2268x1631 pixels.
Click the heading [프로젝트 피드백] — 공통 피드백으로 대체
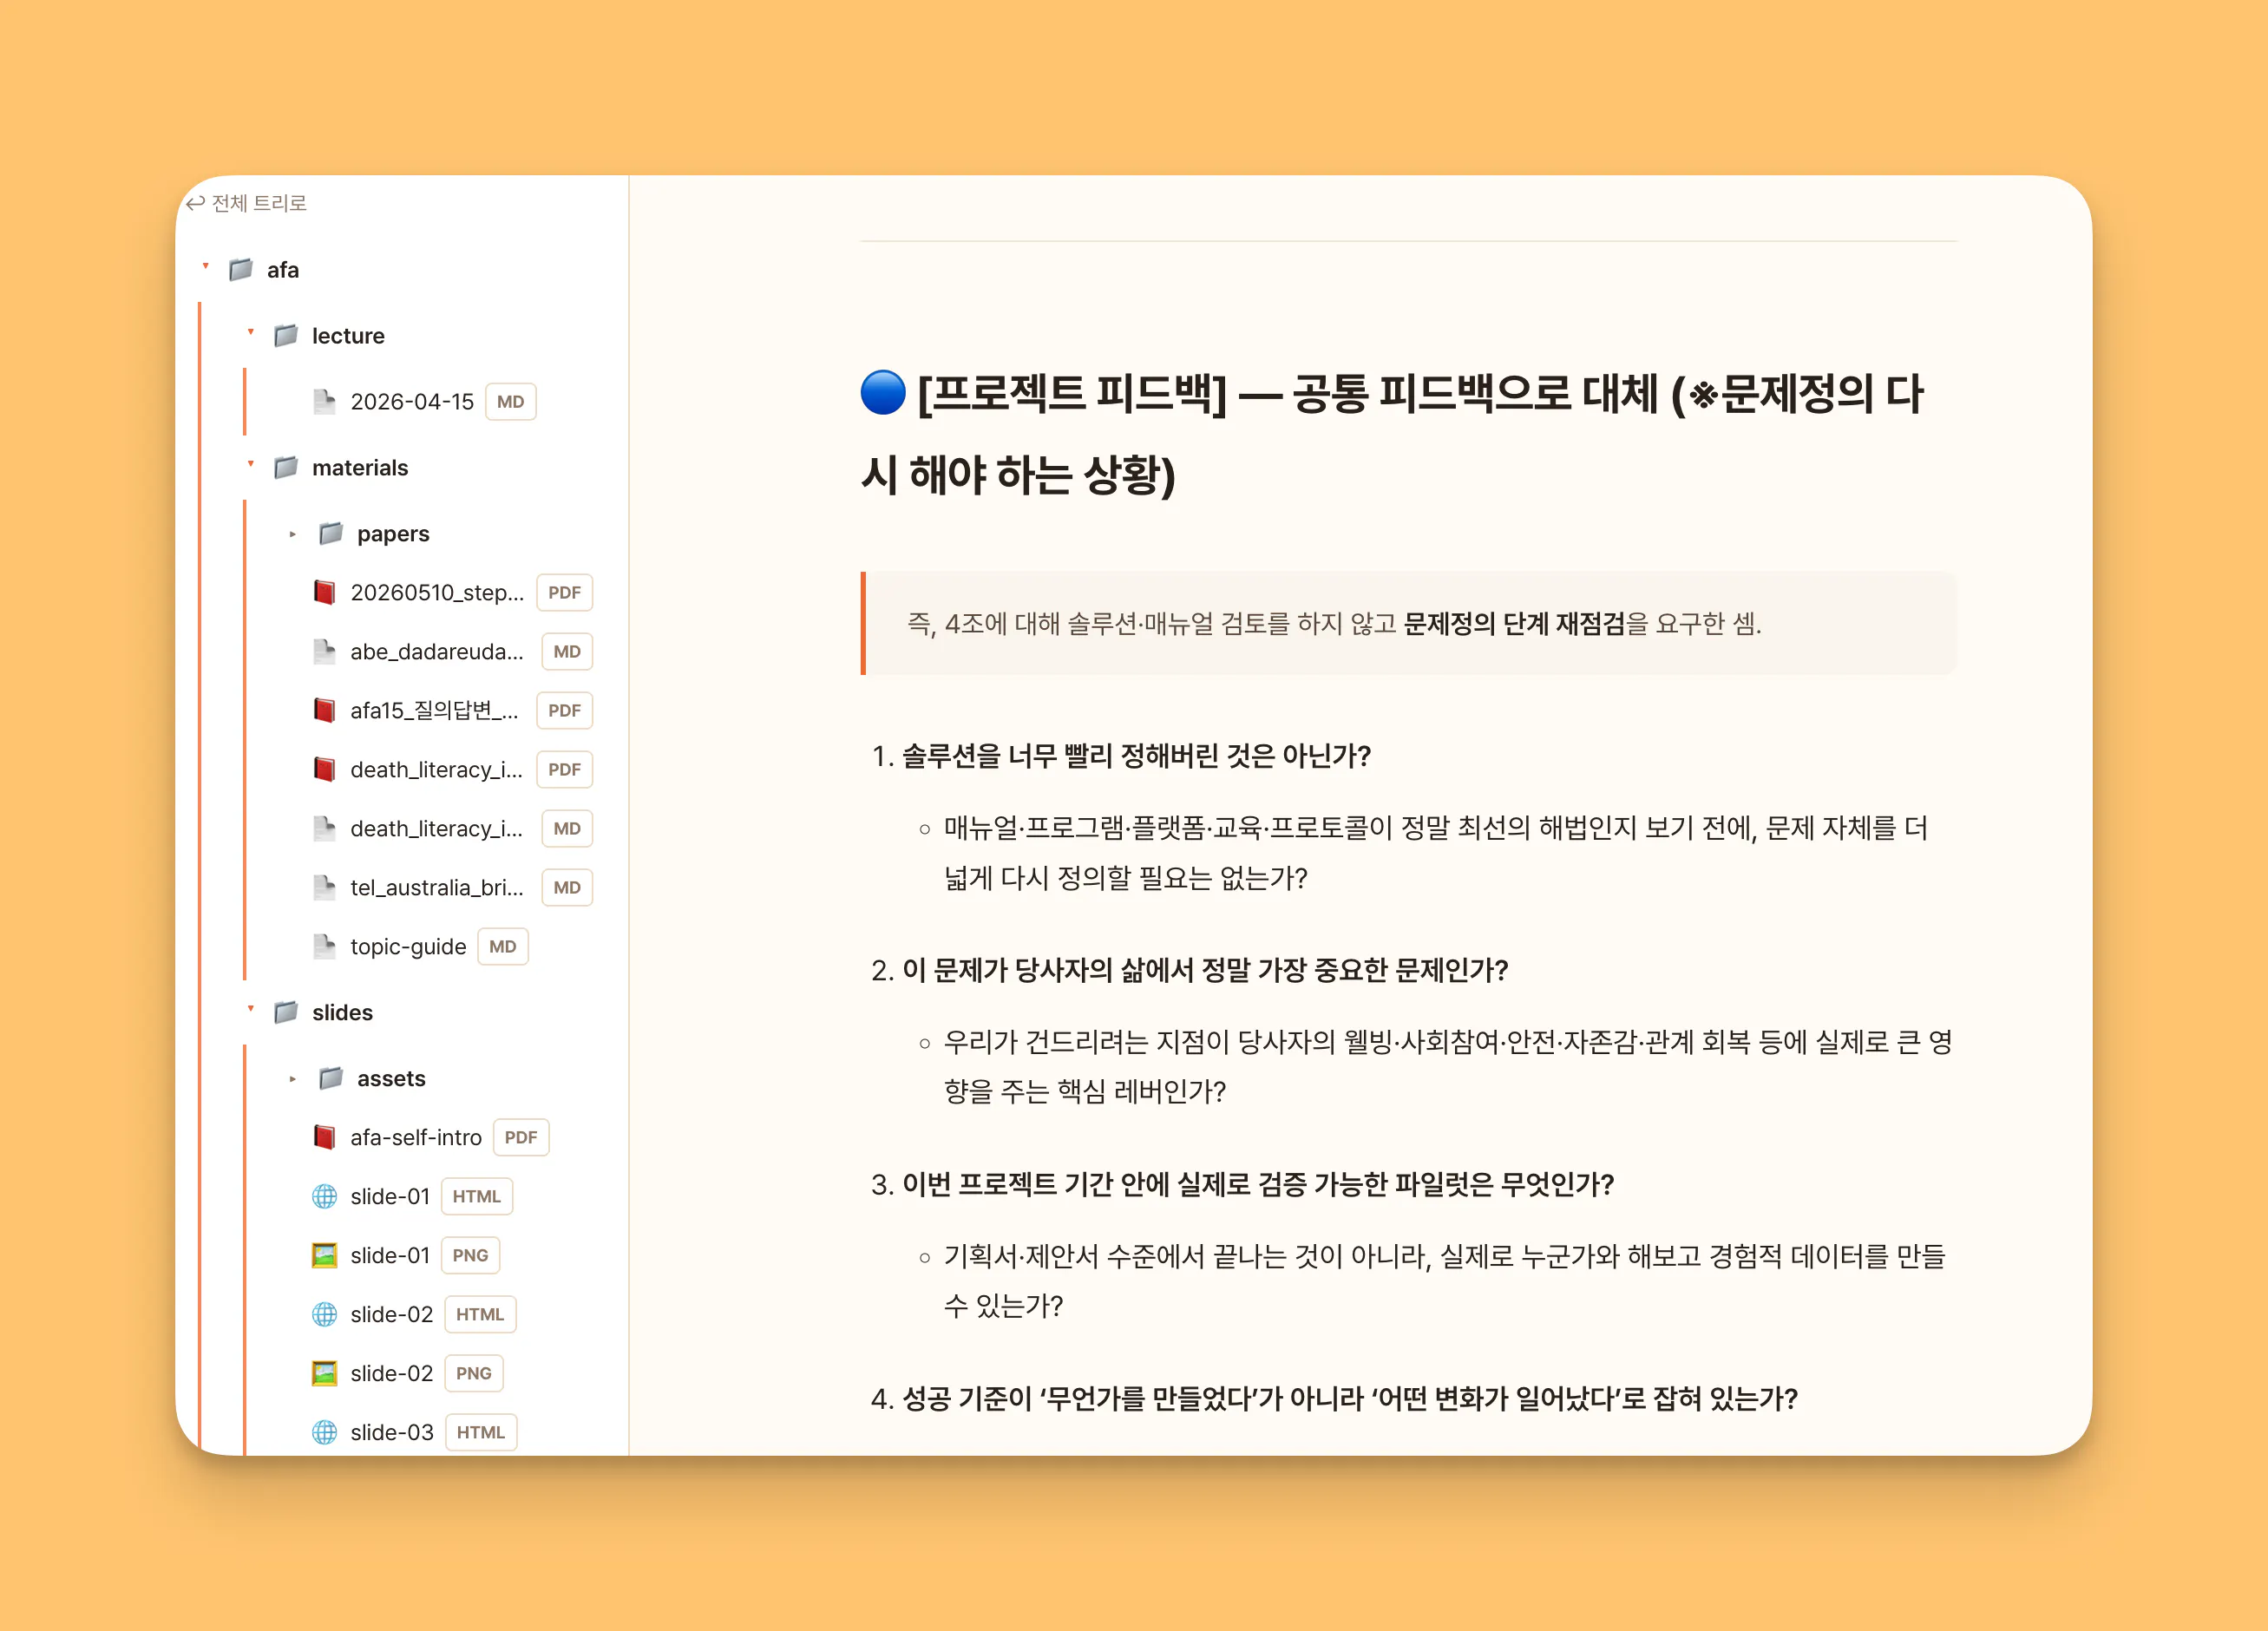1392,434
